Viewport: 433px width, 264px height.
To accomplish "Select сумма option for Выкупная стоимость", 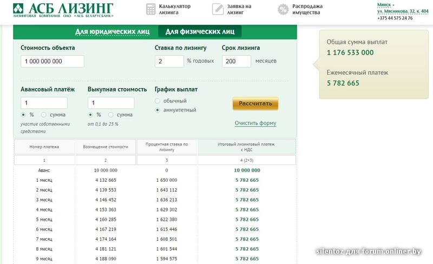I will tap(111, 115).
